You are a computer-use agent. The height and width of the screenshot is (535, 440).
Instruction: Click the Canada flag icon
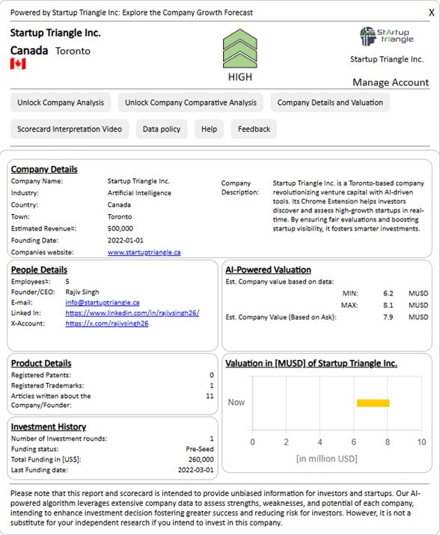point(18,64)
